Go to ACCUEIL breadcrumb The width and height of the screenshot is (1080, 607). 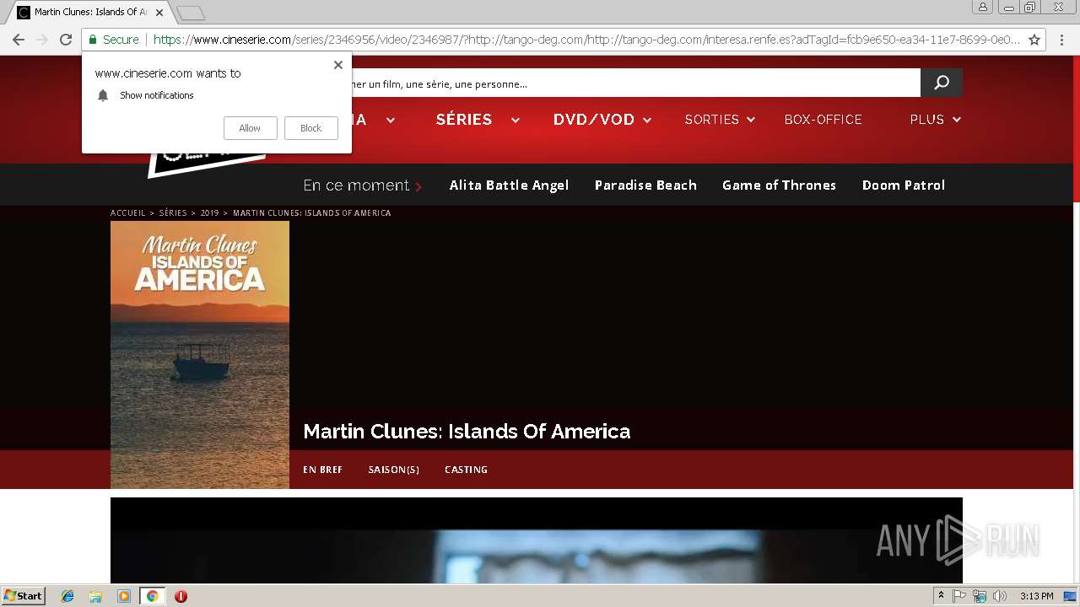pos(128,213)
